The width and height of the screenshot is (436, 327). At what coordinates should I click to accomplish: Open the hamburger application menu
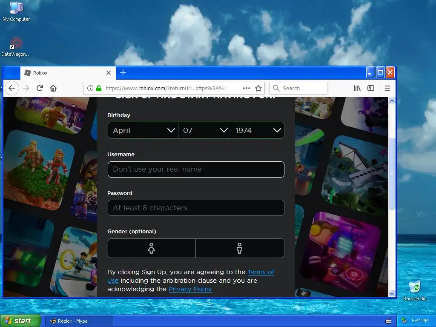point(387,88)
